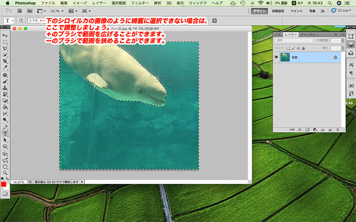Switch to the デザイン workspace
Screen dimensions: 356x222
pyautogui.click(x=259, y=10)
